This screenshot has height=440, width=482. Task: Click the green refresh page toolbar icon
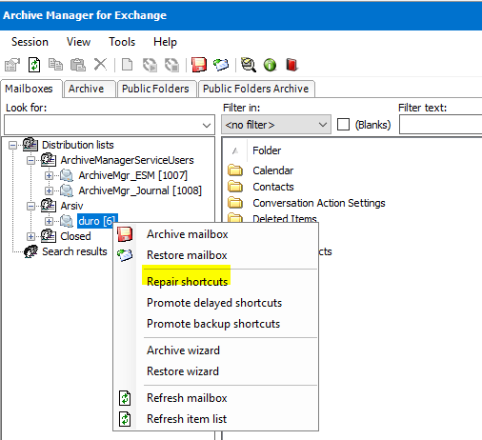pos(34,65)
